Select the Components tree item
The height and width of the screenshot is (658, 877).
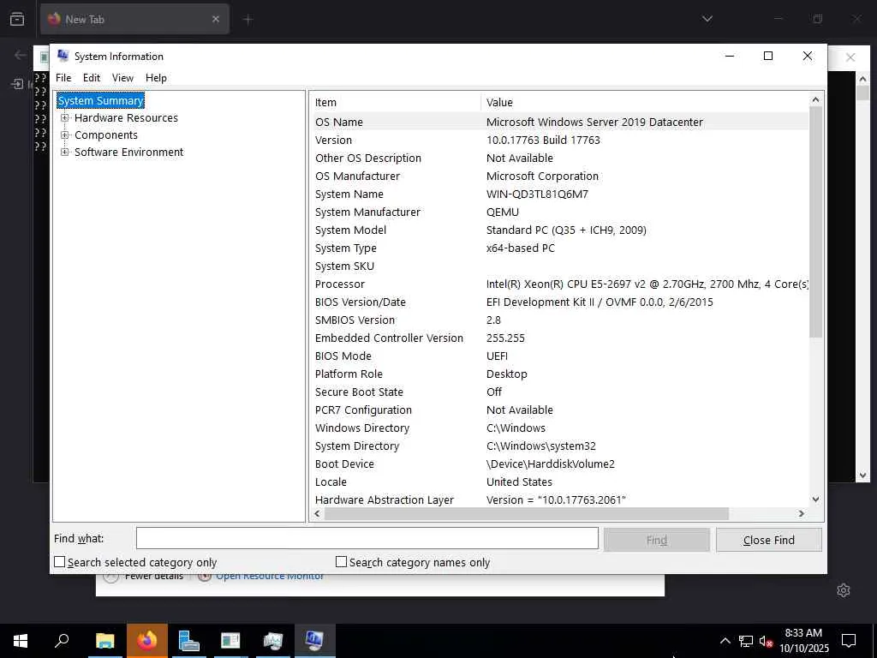tap(105, 135)
